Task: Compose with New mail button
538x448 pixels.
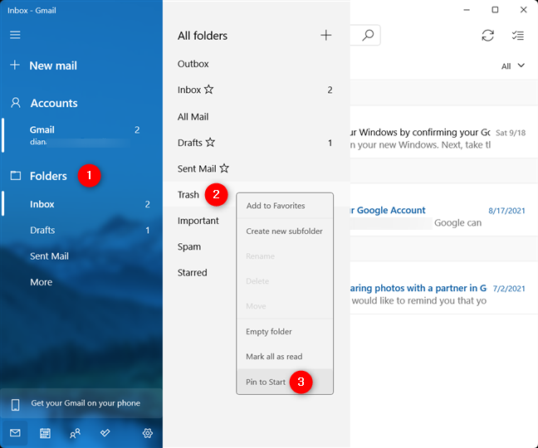Action: tap(81, 66)
